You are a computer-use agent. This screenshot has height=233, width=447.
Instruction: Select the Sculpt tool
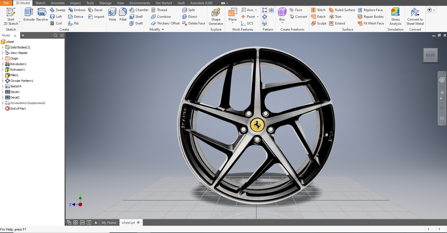pos(319,23)
